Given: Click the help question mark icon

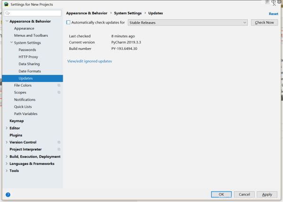Looking at the screenshot, I should 8,194.
